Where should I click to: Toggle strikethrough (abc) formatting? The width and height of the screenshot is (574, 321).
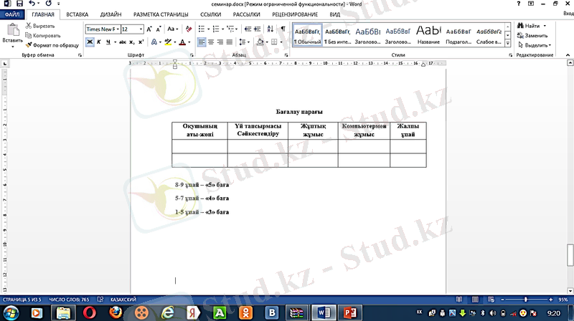(122, 42)
